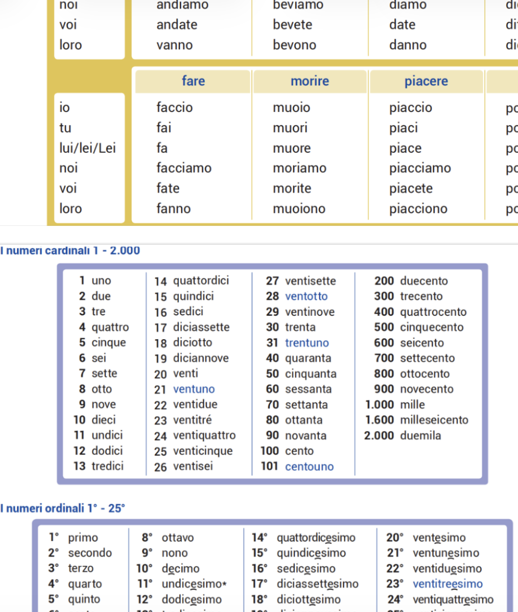Click the verb form 'fanno'
The width and height of the screenshot is (518, 612).
[174, 209]
